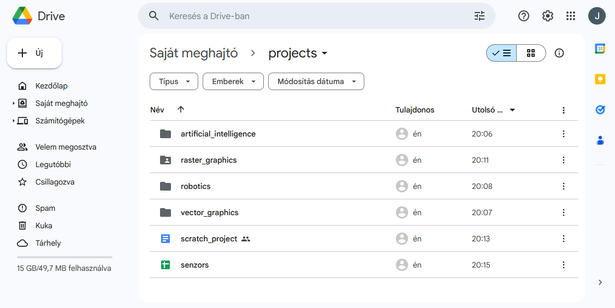This screenshot has width=615, height=308.
Task: Open advanced search filter options icon
Action: click(479, 16)
